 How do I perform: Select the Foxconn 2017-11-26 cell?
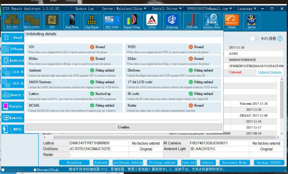[x=254, y=104]
